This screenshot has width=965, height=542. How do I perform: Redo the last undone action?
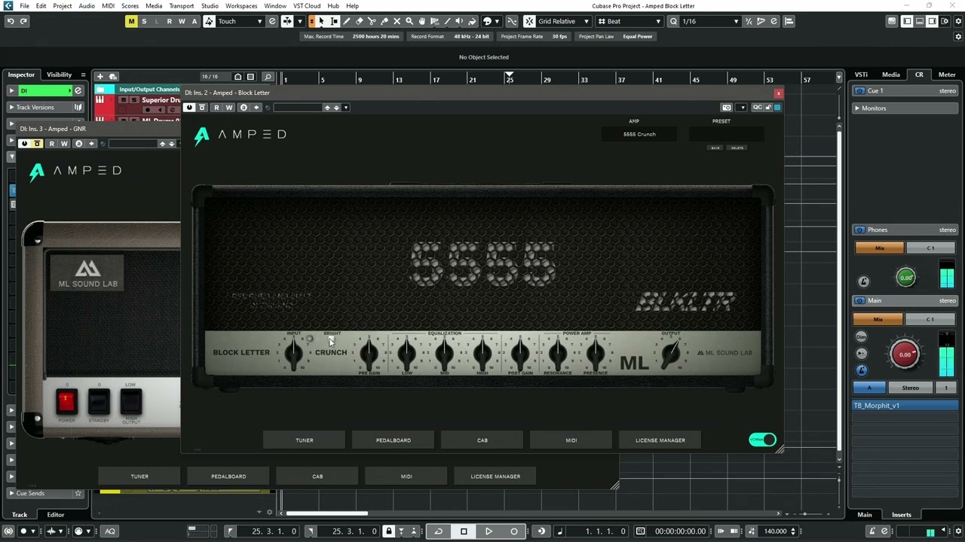click(x=23, y=21)
